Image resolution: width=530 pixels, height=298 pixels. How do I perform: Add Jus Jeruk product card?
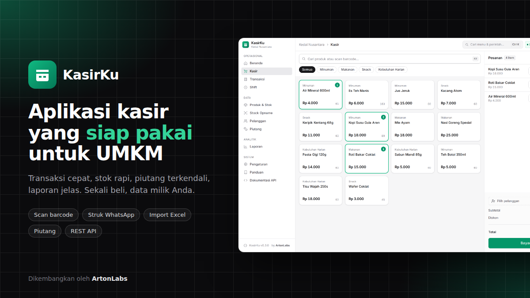click(413, 94)
